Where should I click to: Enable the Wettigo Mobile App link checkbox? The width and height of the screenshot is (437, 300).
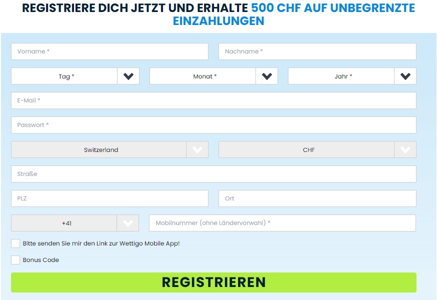pyautogui.click(x=15, y=243)
